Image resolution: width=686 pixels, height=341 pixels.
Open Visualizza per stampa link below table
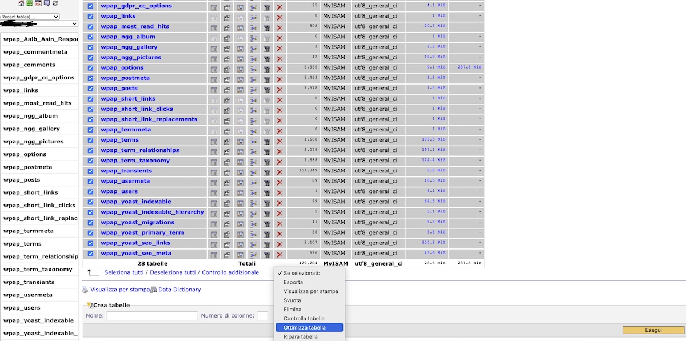[x=120, y=290]
